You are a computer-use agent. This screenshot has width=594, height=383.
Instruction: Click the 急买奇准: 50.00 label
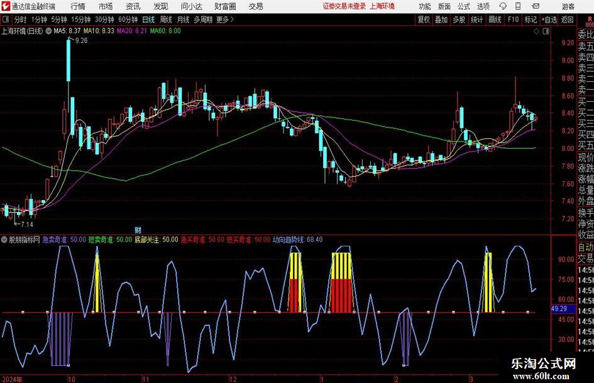click(x=202, y=240)
